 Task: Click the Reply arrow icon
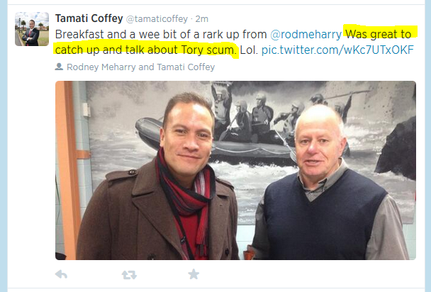(62, 274)
